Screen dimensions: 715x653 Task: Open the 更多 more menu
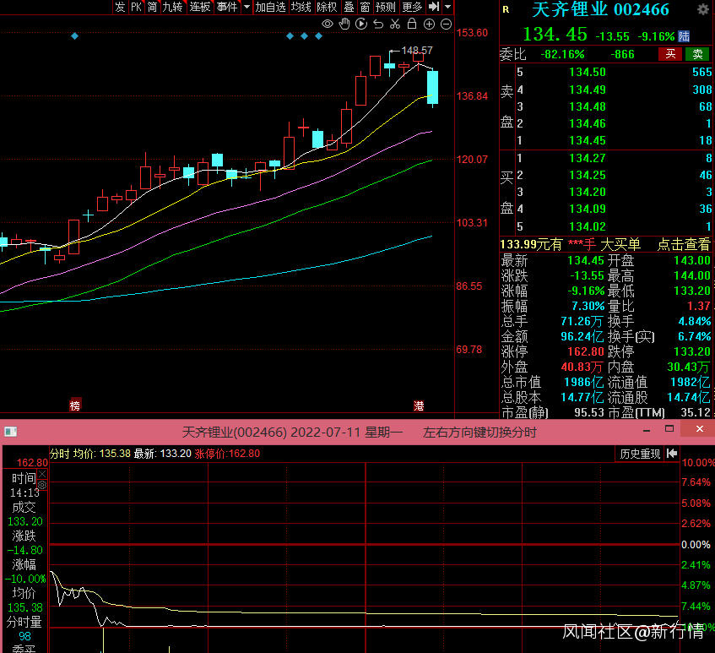pyautogui.click(x=412, y=7)
